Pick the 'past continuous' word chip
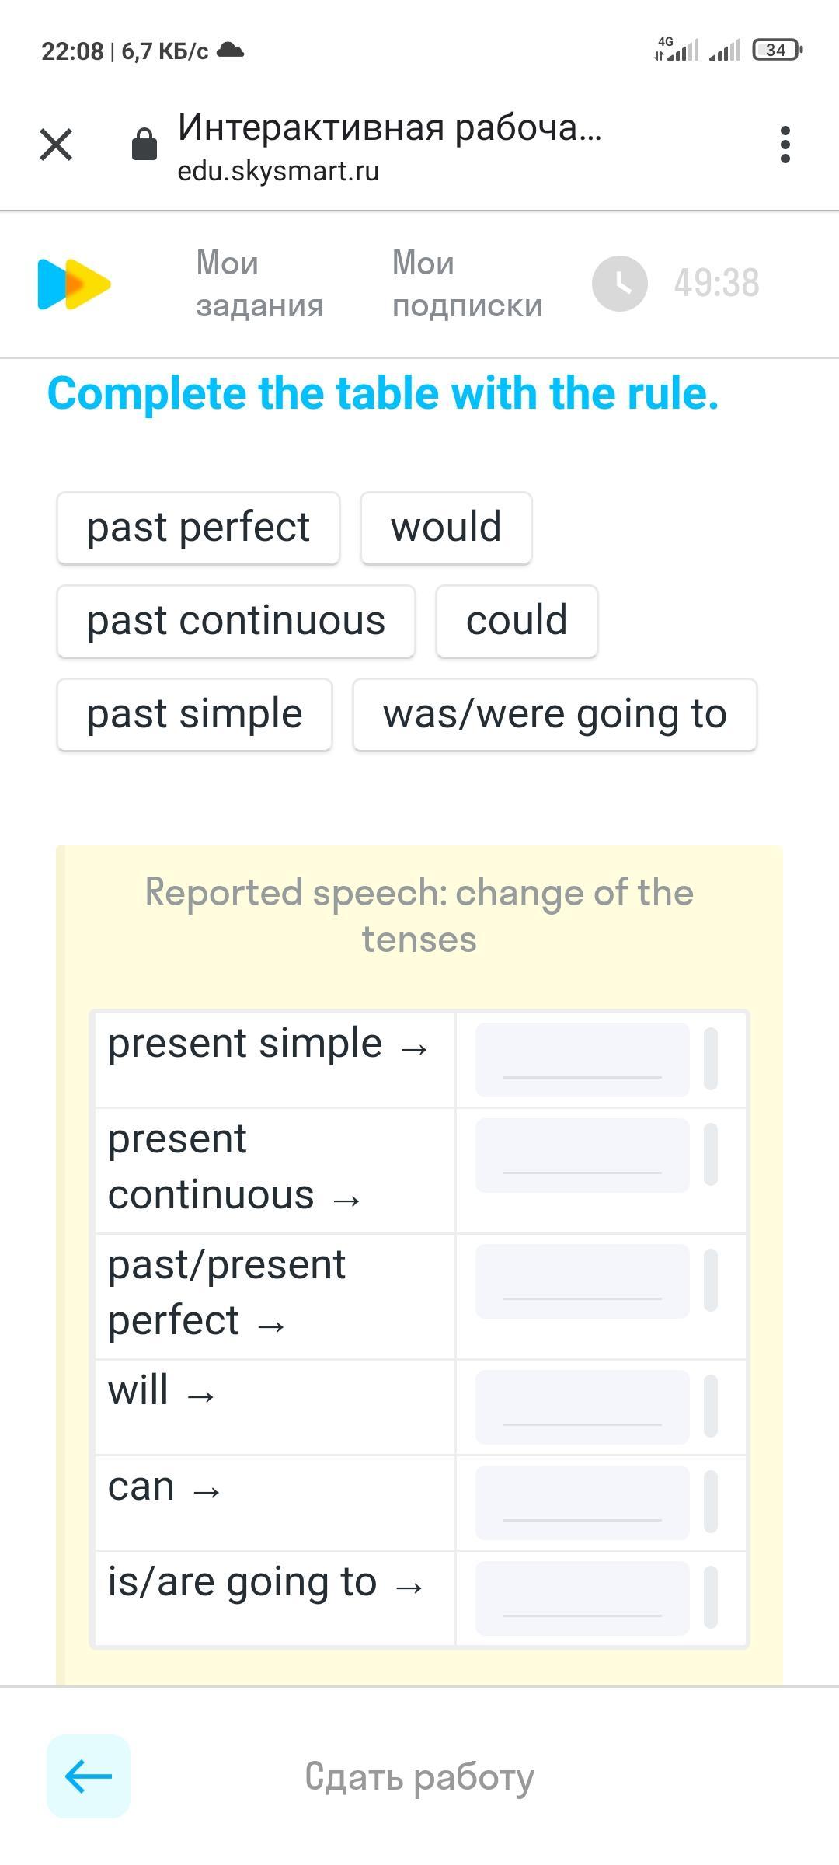839x1865 pixels. click(x=236, y=621)
